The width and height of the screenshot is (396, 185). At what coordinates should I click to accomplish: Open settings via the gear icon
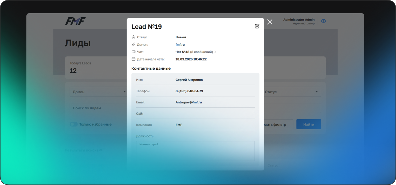coord(323,21)
